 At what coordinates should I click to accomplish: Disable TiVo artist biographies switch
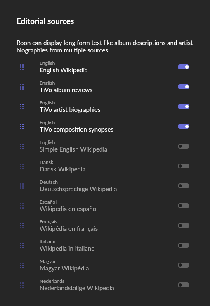pos(184,107)
